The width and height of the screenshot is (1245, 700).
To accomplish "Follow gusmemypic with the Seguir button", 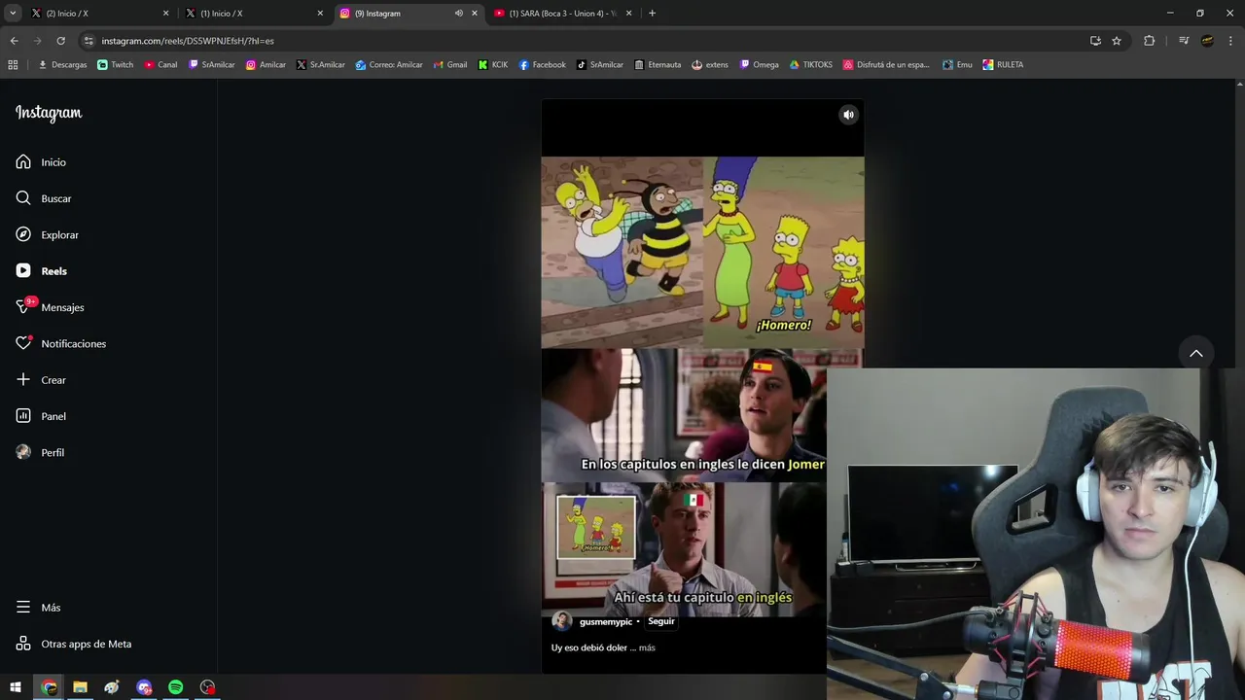I will [661, 621].
